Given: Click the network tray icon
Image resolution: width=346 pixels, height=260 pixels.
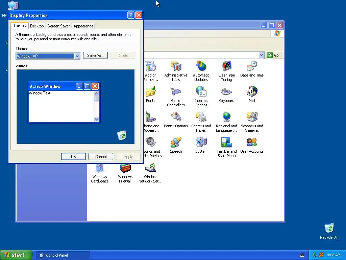Looking at the screenshot, I should tap(315, 255).
